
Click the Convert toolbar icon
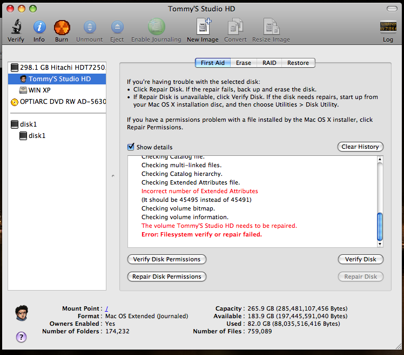point(235,26)
